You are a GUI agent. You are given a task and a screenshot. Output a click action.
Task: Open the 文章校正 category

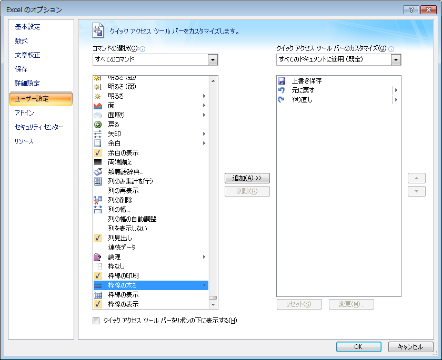(x=27, y=55)
